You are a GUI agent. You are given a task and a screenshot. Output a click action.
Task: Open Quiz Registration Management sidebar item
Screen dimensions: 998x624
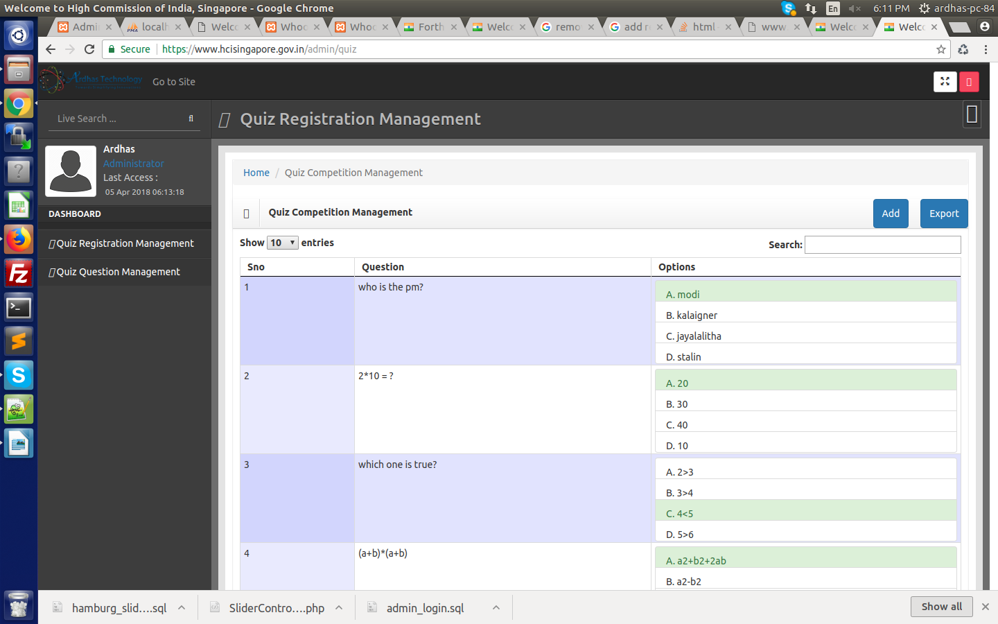click(x=125, y=243)
